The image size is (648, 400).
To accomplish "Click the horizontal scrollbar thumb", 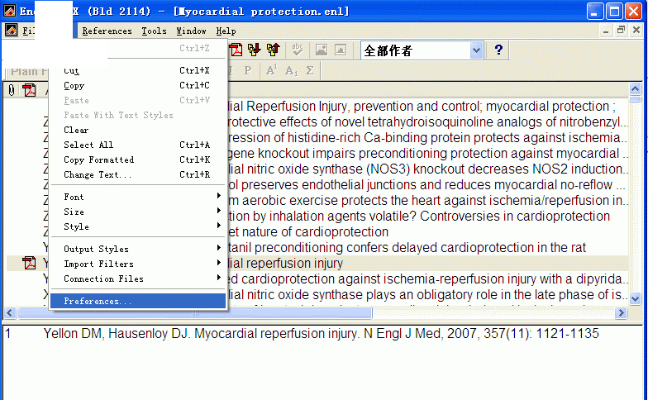I will pos(194,312).
